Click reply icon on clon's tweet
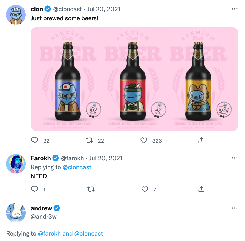 pyautogui.click(x=34, y=140)
